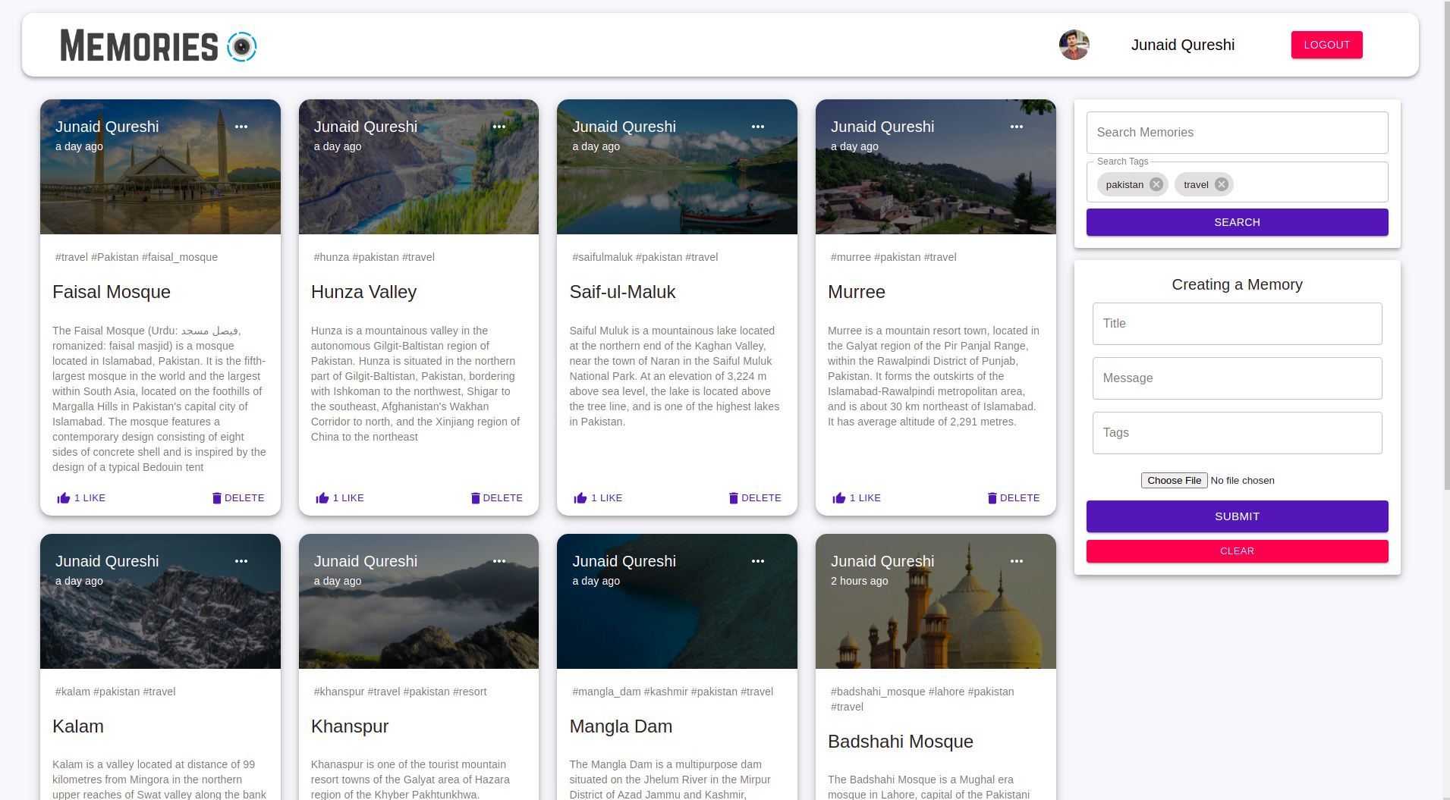Click the Badshahi Mosque title
The width and height of the screenshot is (1450, 800).
point(901,742)
